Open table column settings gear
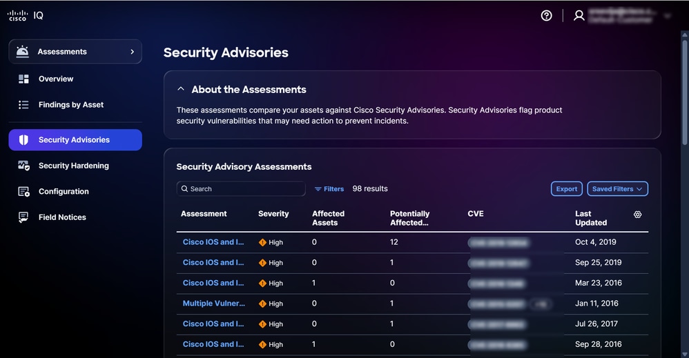Image resolution: width=689 pixels, height=358 pixels. (638, 215)
